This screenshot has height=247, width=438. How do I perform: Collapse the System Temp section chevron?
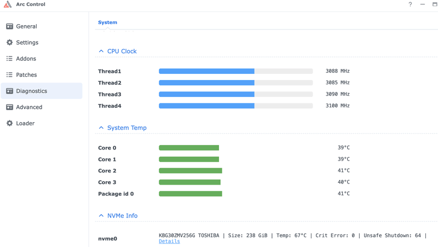pos(101,128)
